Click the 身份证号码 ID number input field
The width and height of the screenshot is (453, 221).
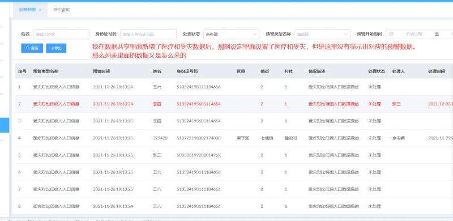point(148,34)
